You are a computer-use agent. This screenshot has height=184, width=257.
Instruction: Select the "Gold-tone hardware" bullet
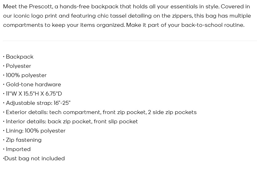(33, 84)
